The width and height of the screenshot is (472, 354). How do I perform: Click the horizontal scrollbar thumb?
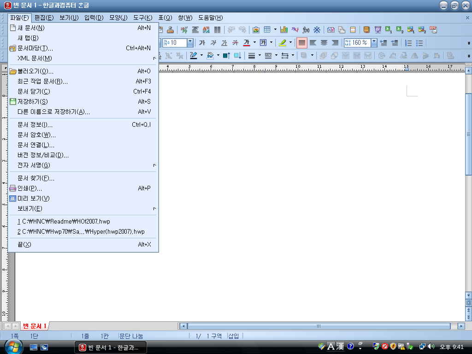pos(319,326)
